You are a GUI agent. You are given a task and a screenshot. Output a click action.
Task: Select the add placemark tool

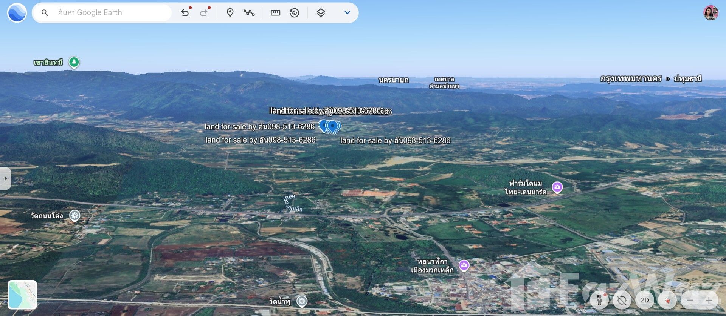[x=230, y=13]
